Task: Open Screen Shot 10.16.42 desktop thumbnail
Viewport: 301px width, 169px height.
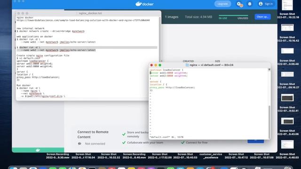Action: point(287,28)
